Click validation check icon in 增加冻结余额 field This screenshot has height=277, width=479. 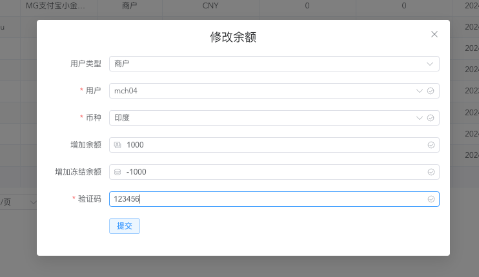431,172
